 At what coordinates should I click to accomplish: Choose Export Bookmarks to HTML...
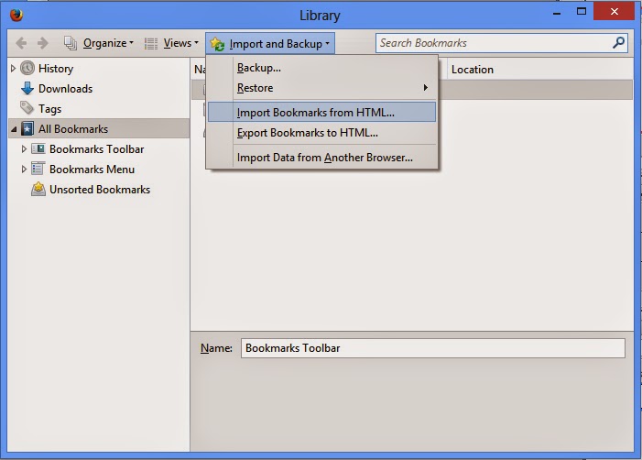click(x=321, y=133)
